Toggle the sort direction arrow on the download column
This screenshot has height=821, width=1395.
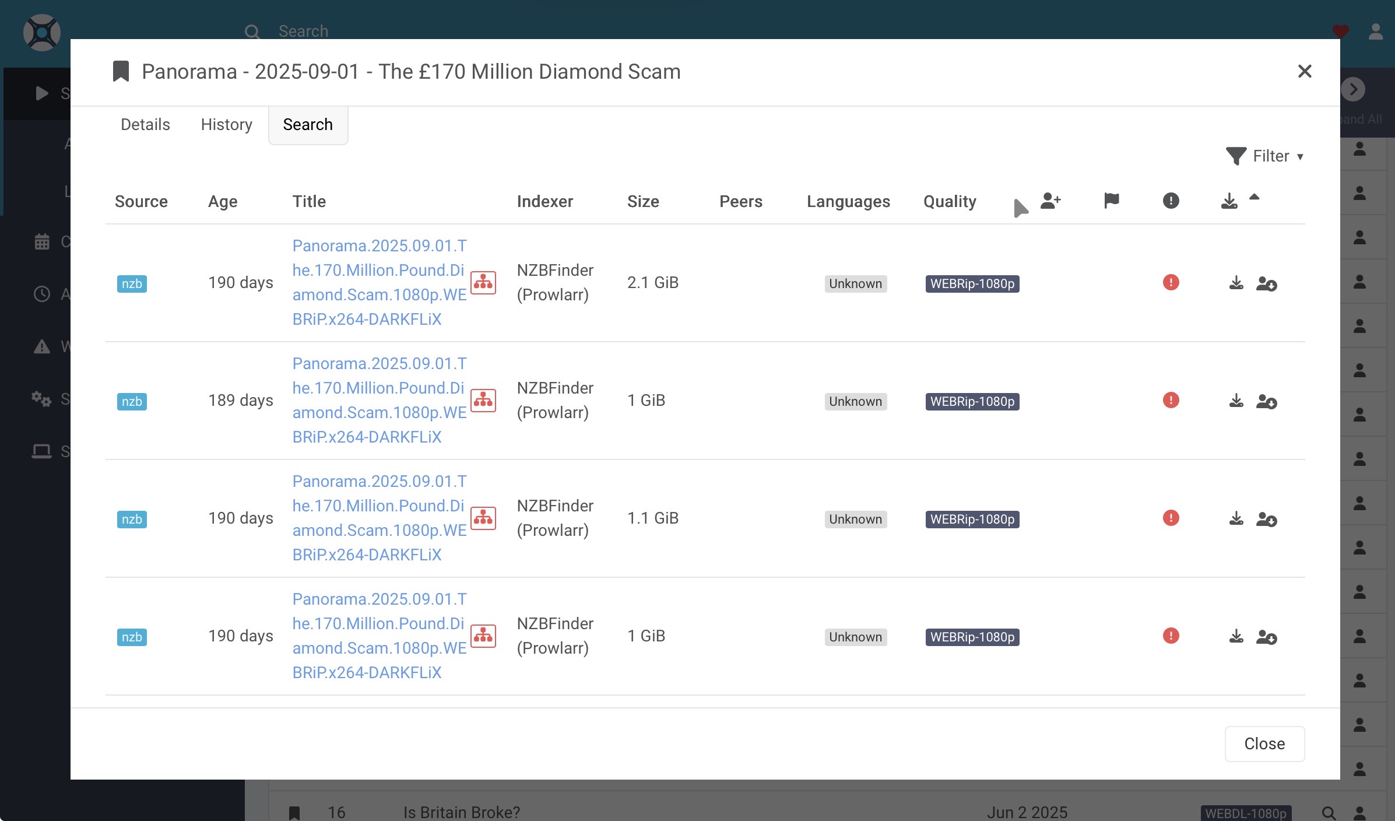point(1255,197)
